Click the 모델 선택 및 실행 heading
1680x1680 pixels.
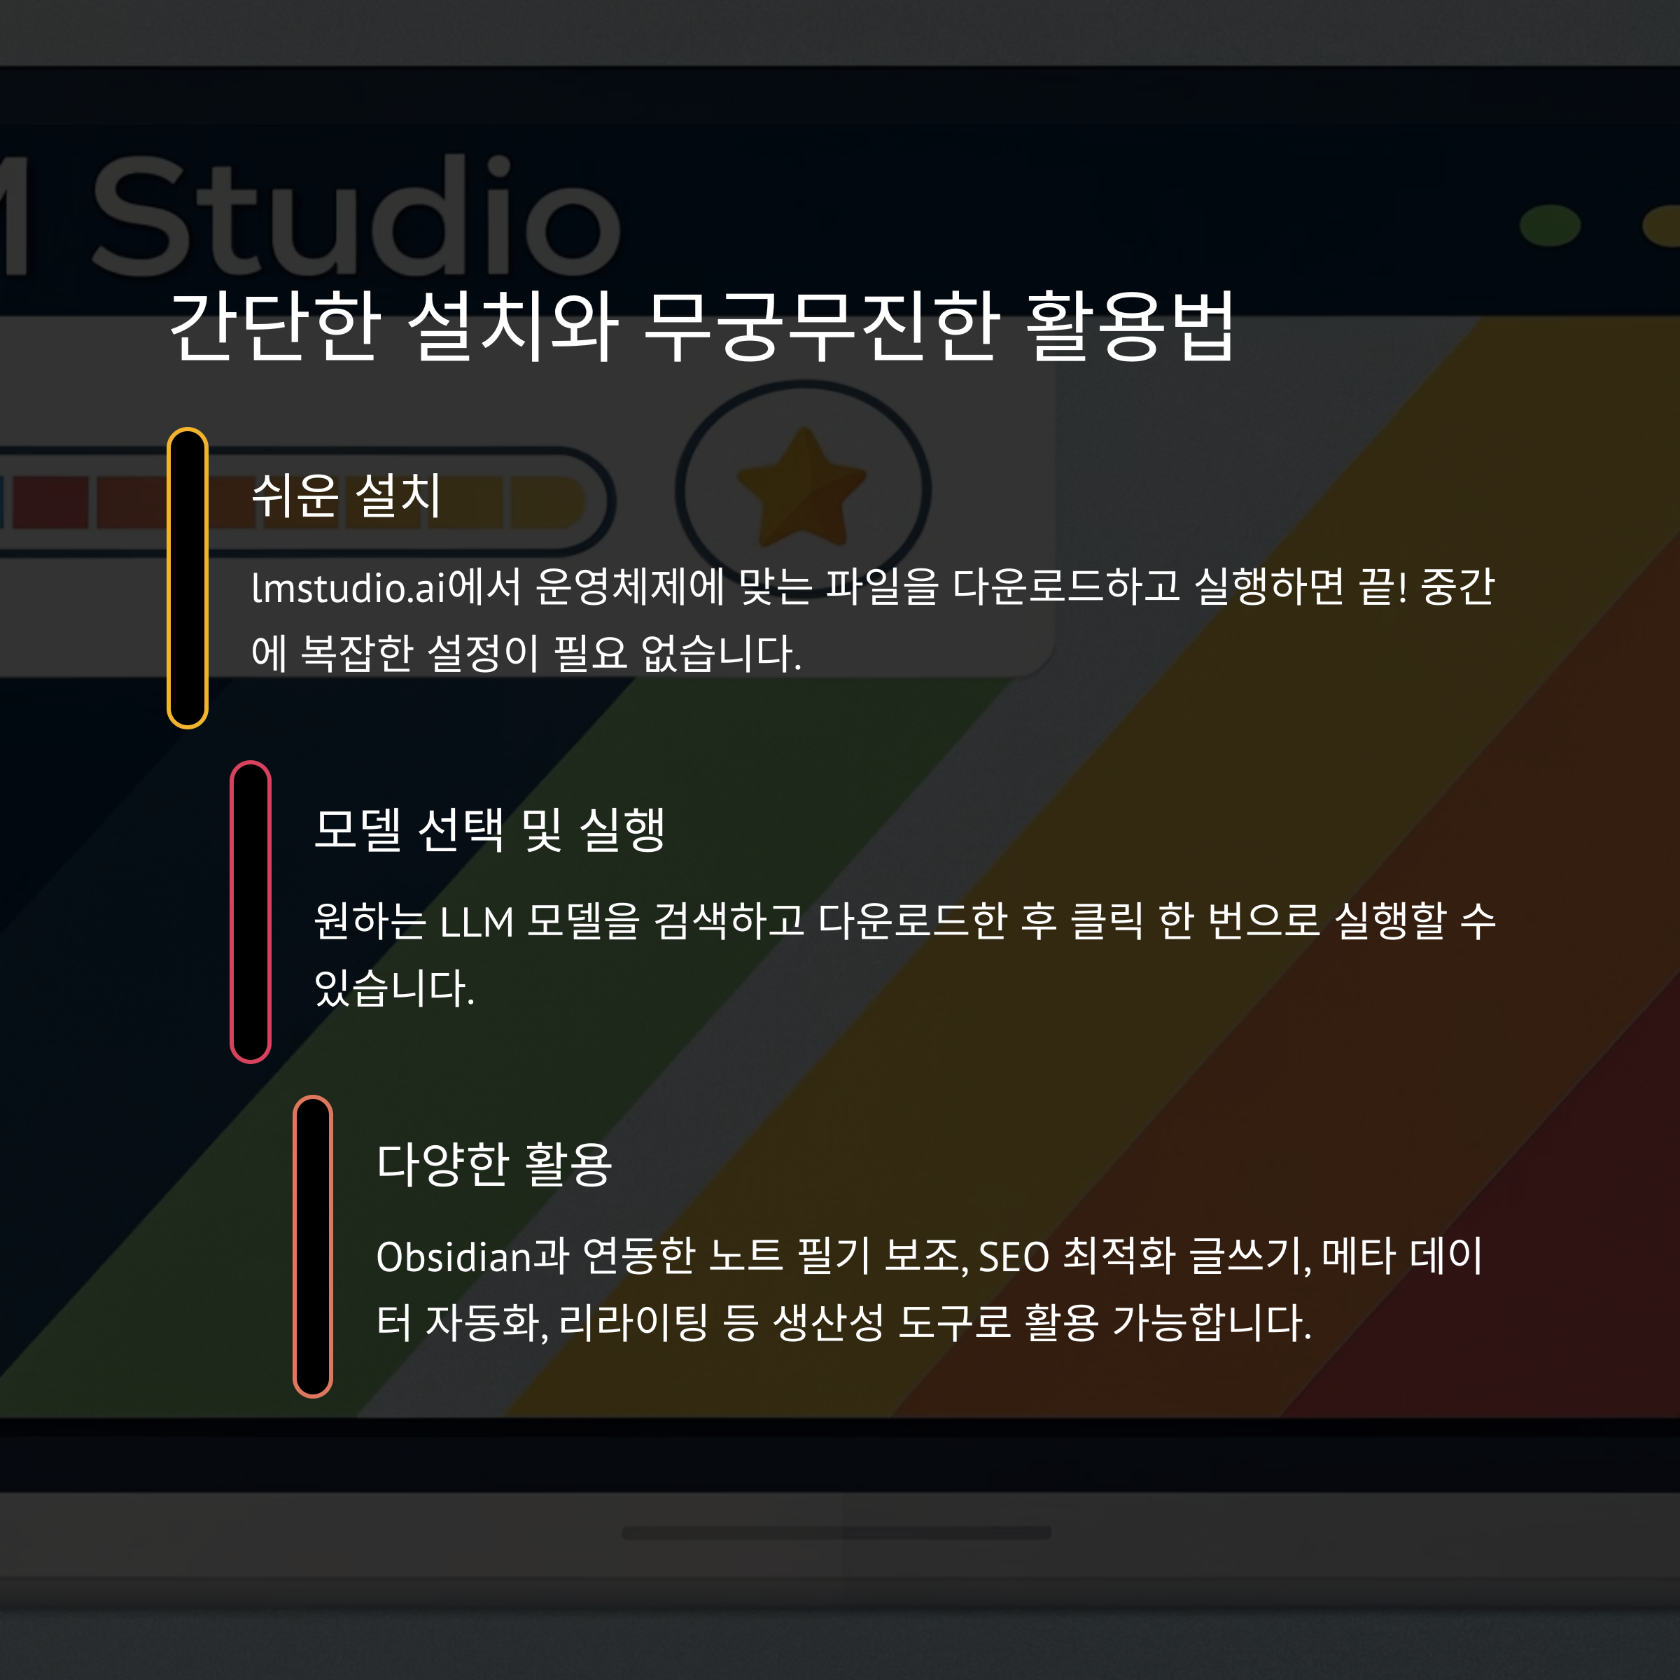pyautogui.click(x=489, y=829)
